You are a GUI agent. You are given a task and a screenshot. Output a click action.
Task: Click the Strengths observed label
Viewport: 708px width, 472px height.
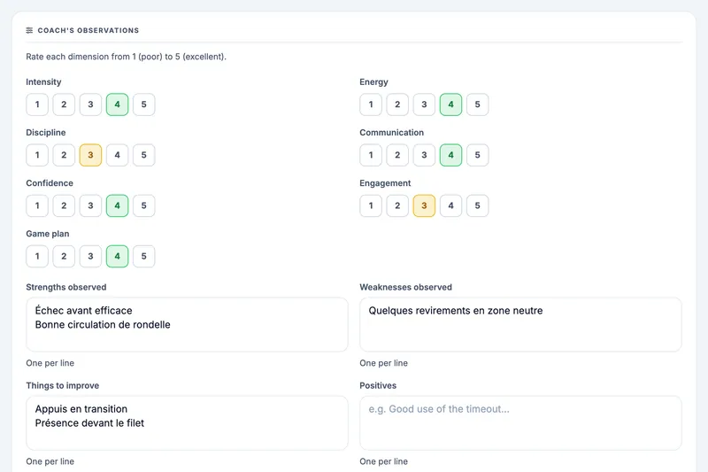(x=65, y=287)
